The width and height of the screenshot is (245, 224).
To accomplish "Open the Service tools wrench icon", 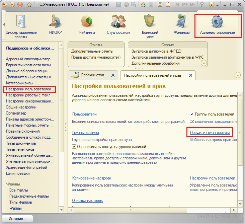I will click(x=202, y=4).
